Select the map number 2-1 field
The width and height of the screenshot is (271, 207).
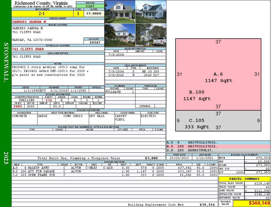point(42,14)
